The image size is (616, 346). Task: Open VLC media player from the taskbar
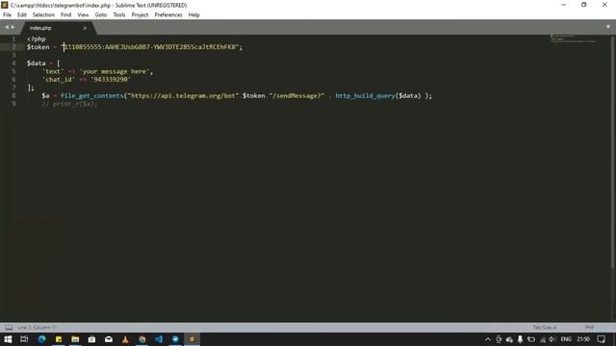click(x=125, y=339)
